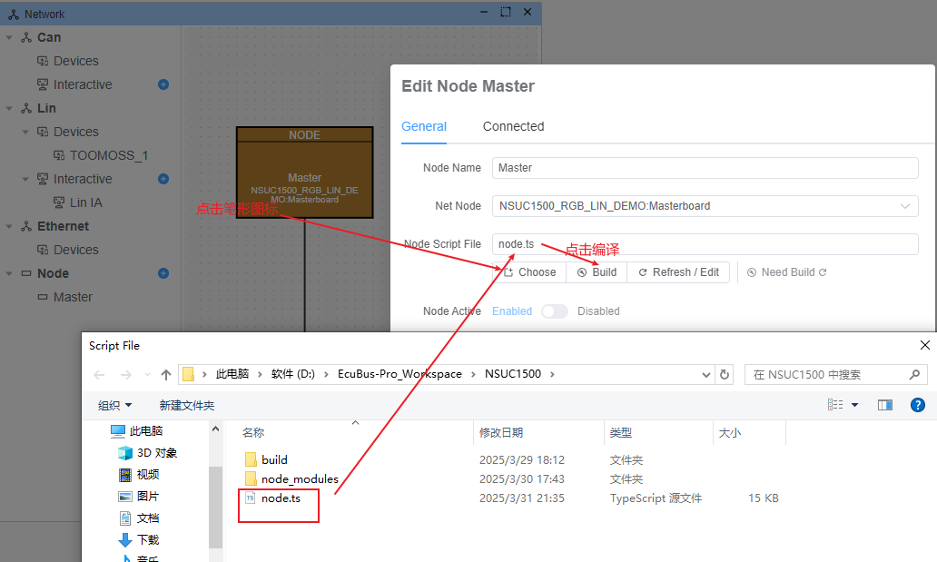Select 视频 in navigation pane

coord(148,475)
